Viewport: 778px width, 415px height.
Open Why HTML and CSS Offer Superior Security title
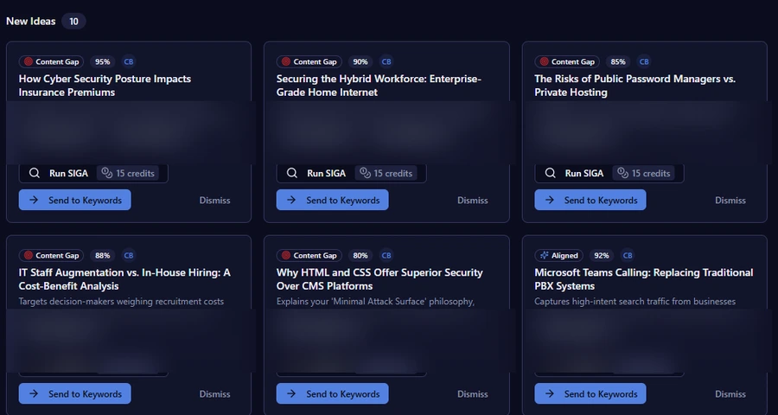click(379, 279)
